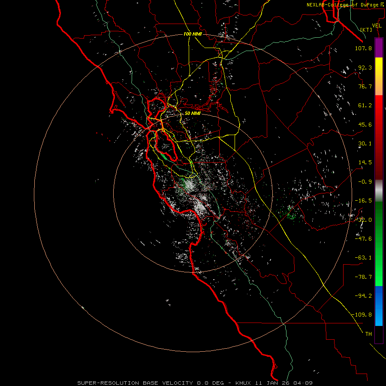Click the yellow segment of the color bar
The image size is (386, 386).
(x=379, y=70)
